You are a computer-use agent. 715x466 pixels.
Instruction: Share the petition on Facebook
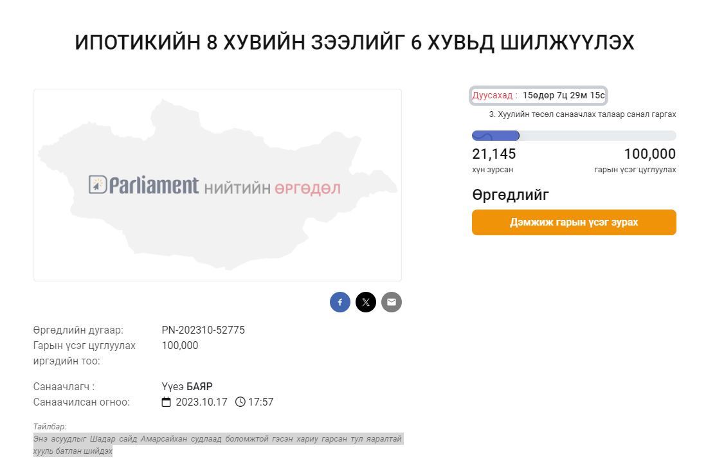point(340,302)
